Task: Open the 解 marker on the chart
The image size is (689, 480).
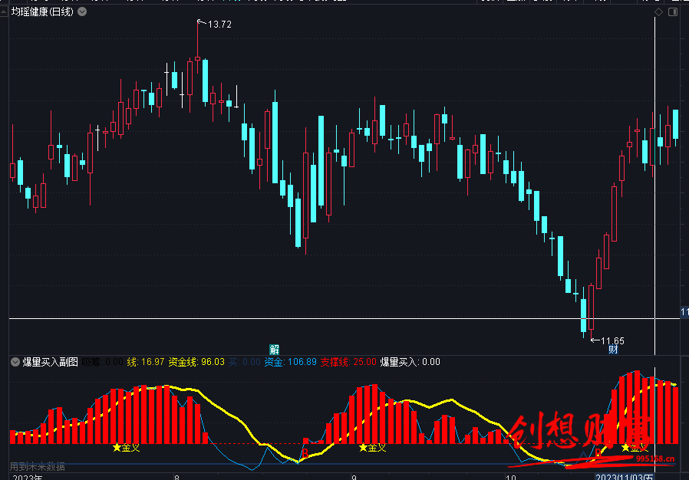Action: pos(274,350)
